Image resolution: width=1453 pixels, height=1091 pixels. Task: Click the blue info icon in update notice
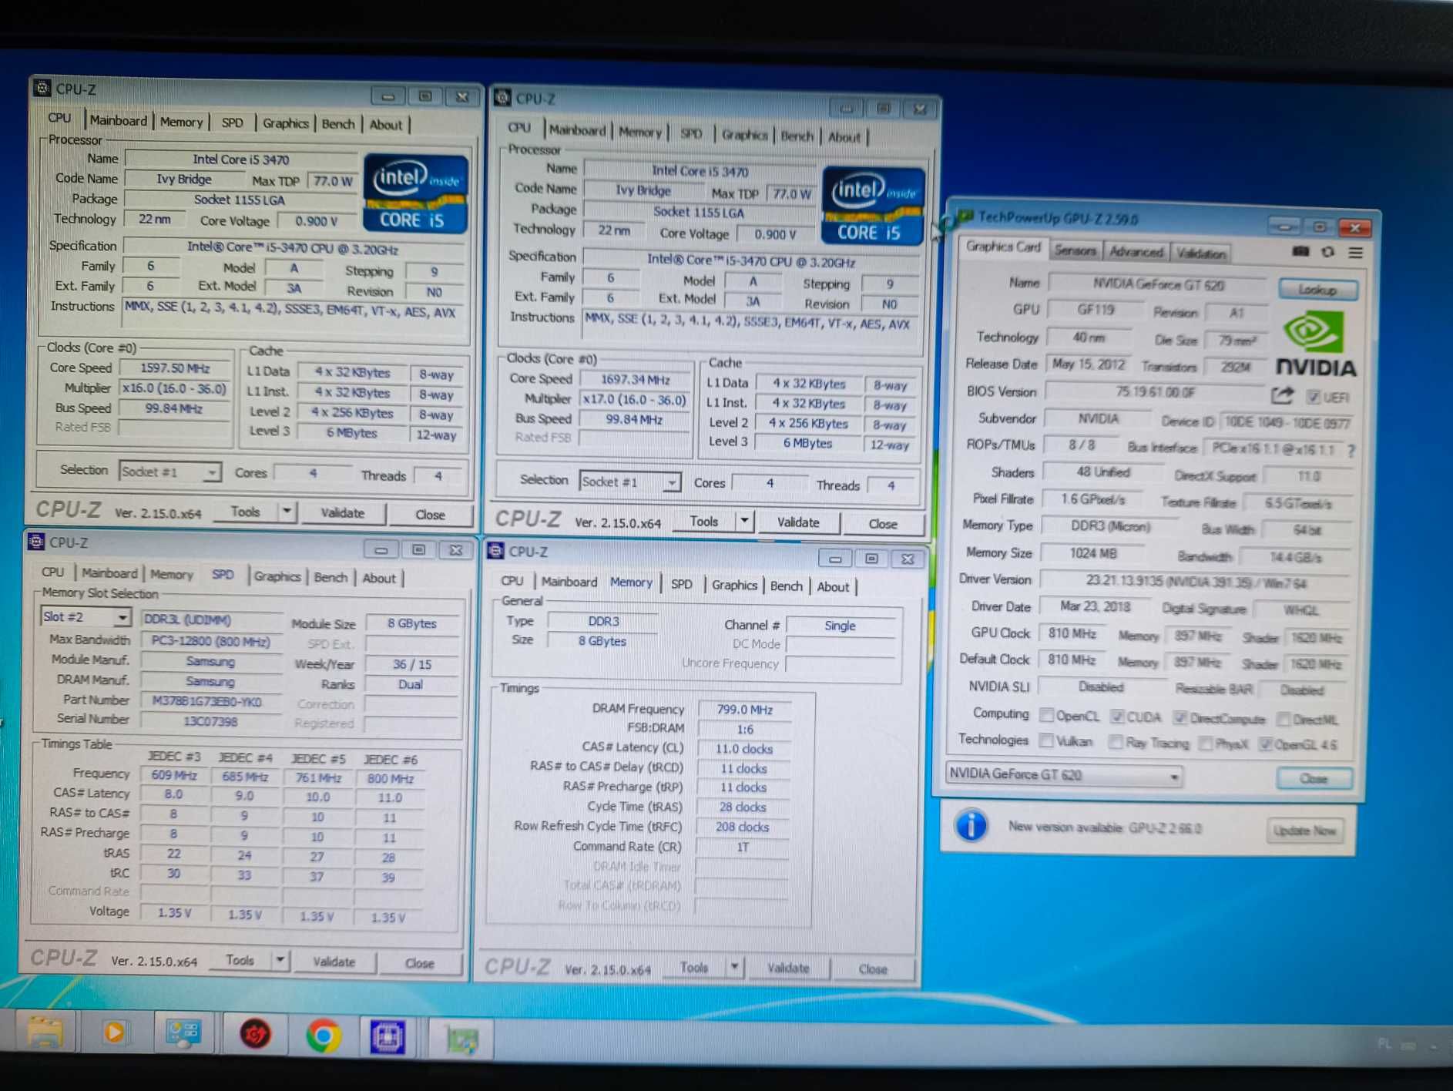click(x=971, y=825)
